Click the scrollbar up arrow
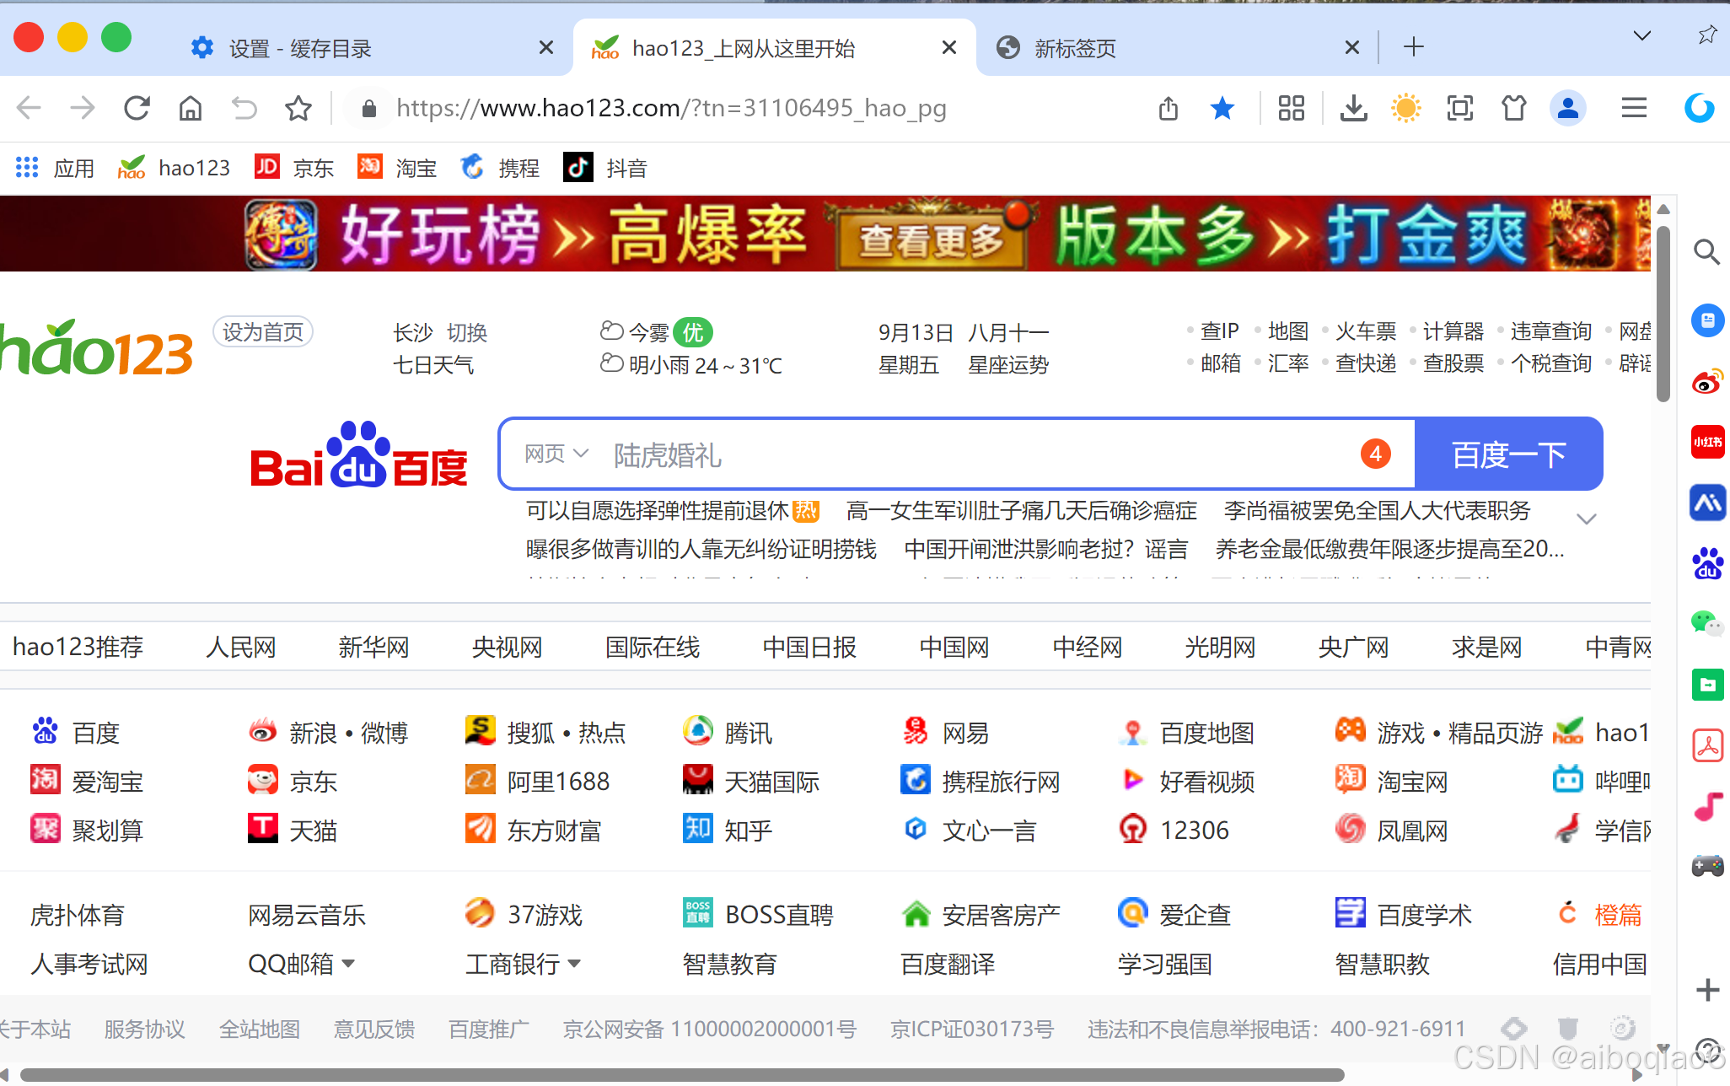 [x=1663, y=209]
